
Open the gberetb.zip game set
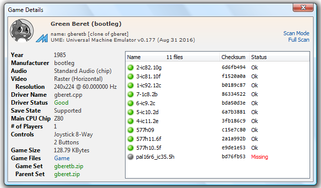(68, 166)
